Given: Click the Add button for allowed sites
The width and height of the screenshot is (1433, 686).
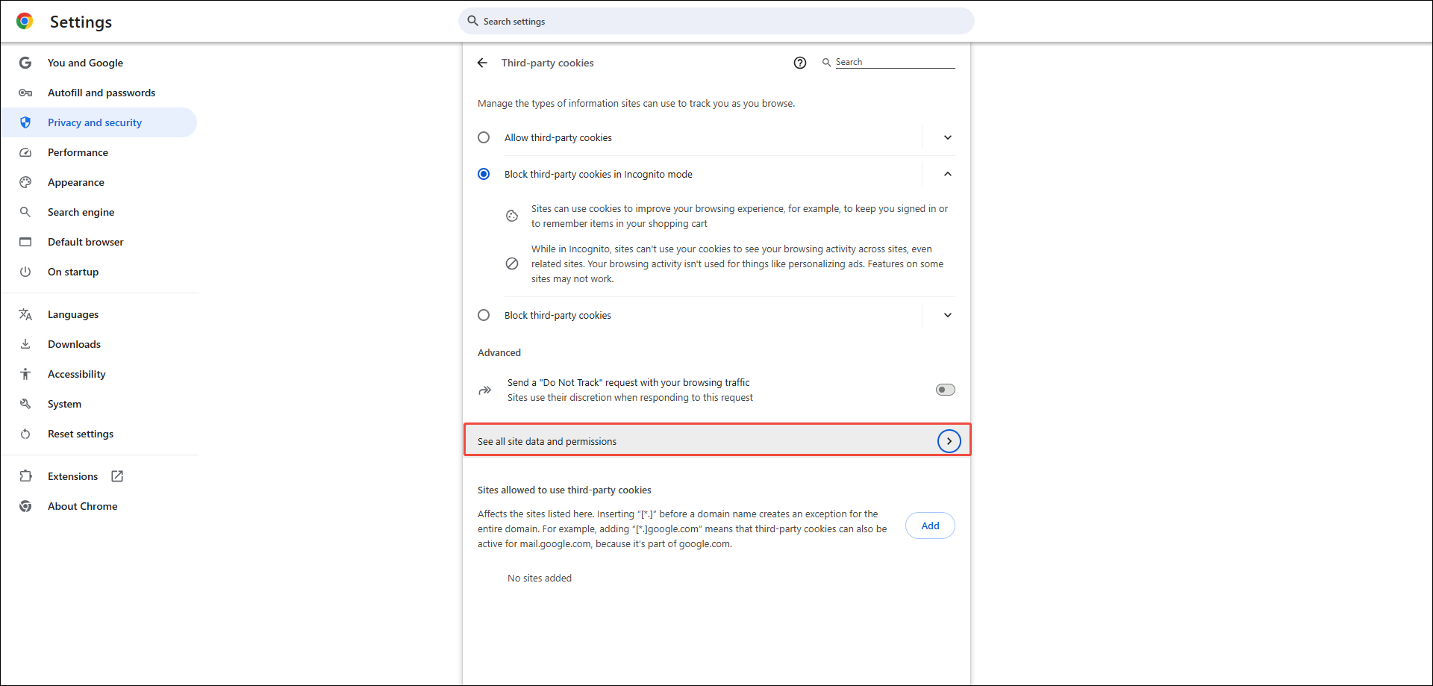Looking at the screenshot, I should (x=929, y=526).
